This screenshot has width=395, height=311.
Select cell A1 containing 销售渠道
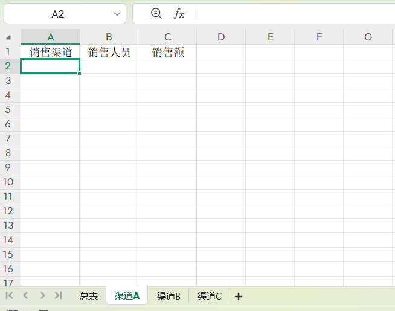pos(50,53)
